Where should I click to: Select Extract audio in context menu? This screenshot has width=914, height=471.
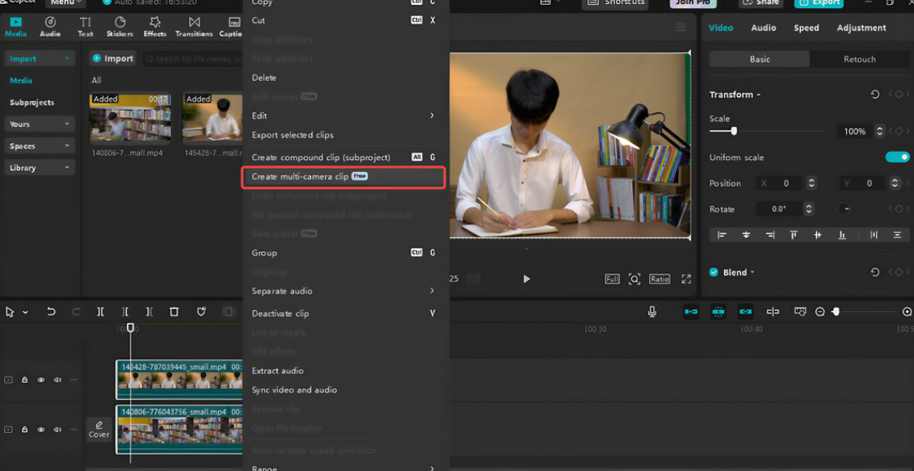(344, 371)
